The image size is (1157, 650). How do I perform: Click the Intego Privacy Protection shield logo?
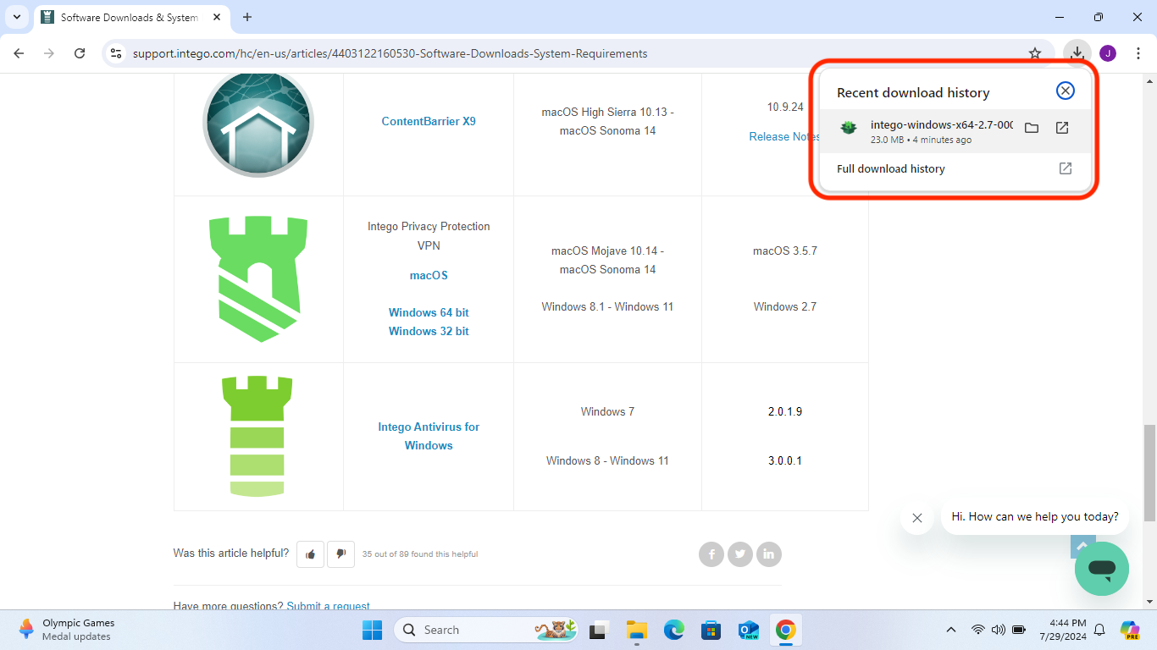258,278
